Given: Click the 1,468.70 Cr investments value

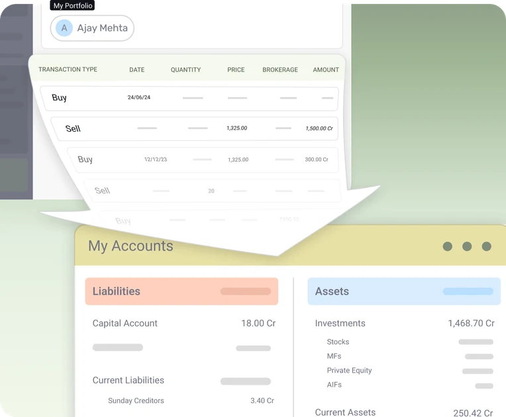Looking at the screenshot, I should 471,323.
